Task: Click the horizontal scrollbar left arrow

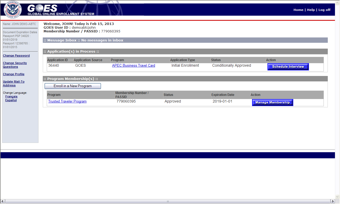Action: 3,201
